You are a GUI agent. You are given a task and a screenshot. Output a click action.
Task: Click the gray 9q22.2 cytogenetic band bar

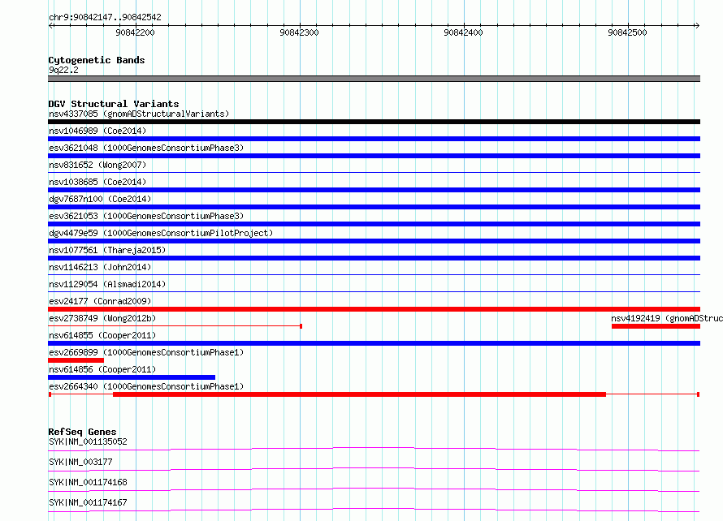[374, 79]
